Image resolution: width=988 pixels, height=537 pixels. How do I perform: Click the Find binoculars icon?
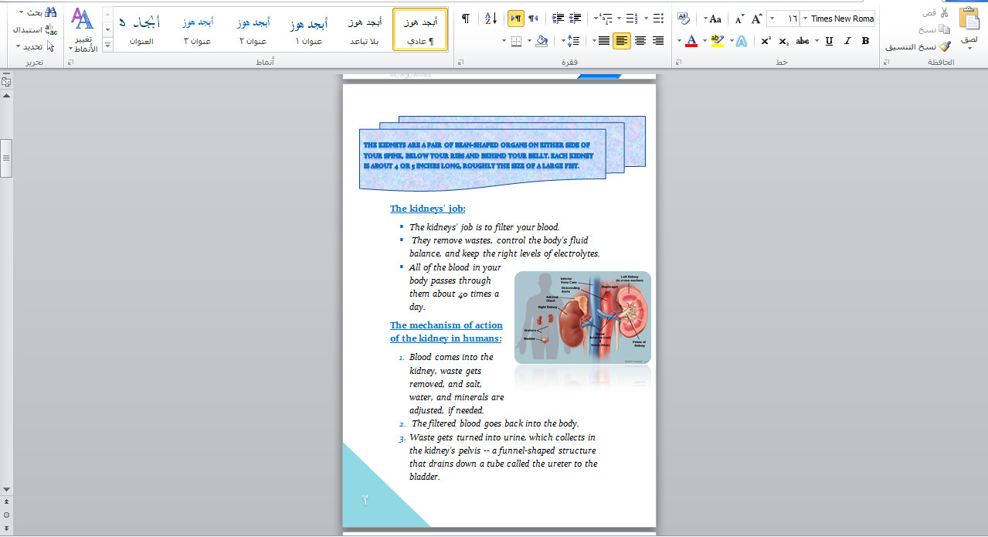click(51, 12)
